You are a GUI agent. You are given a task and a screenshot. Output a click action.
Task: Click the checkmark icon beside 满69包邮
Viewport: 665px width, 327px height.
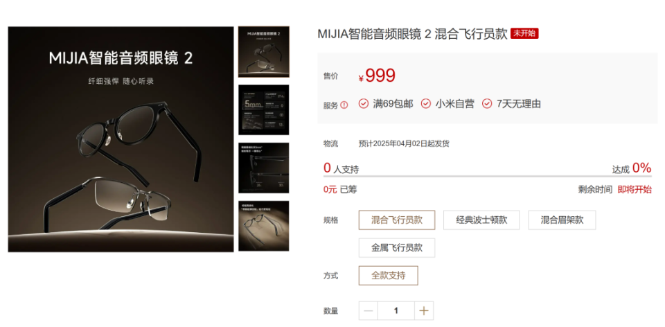coord(364,103)
